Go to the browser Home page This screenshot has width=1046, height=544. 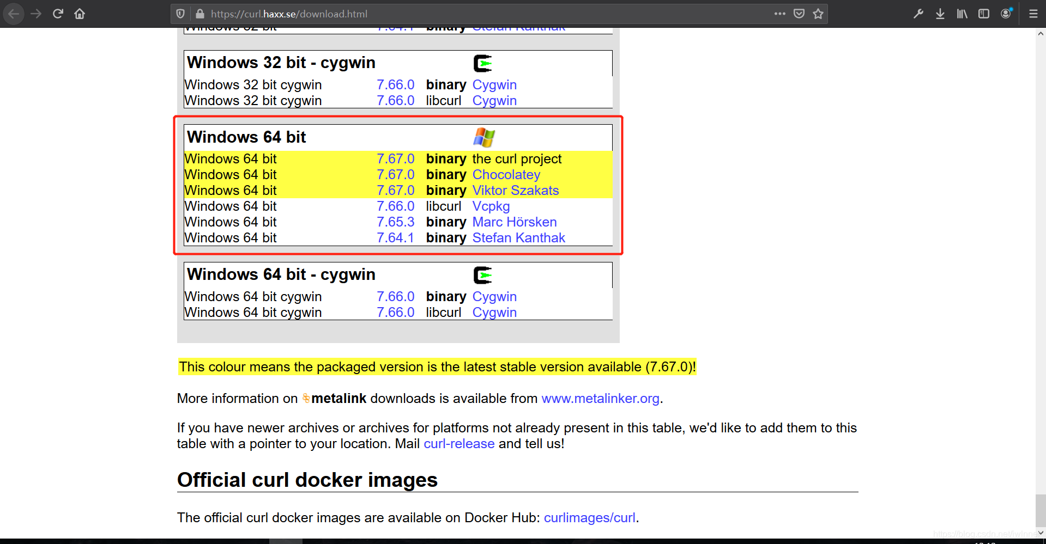[80, 14]
